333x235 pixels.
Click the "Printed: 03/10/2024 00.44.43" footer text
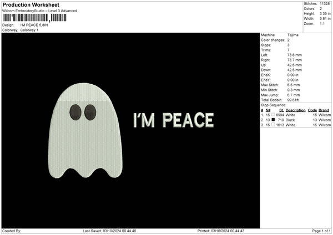221,231
